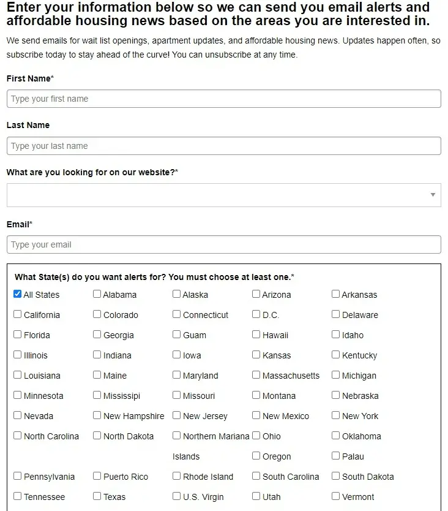
Task: Click the First Name input field
Action: coord(223,99)
